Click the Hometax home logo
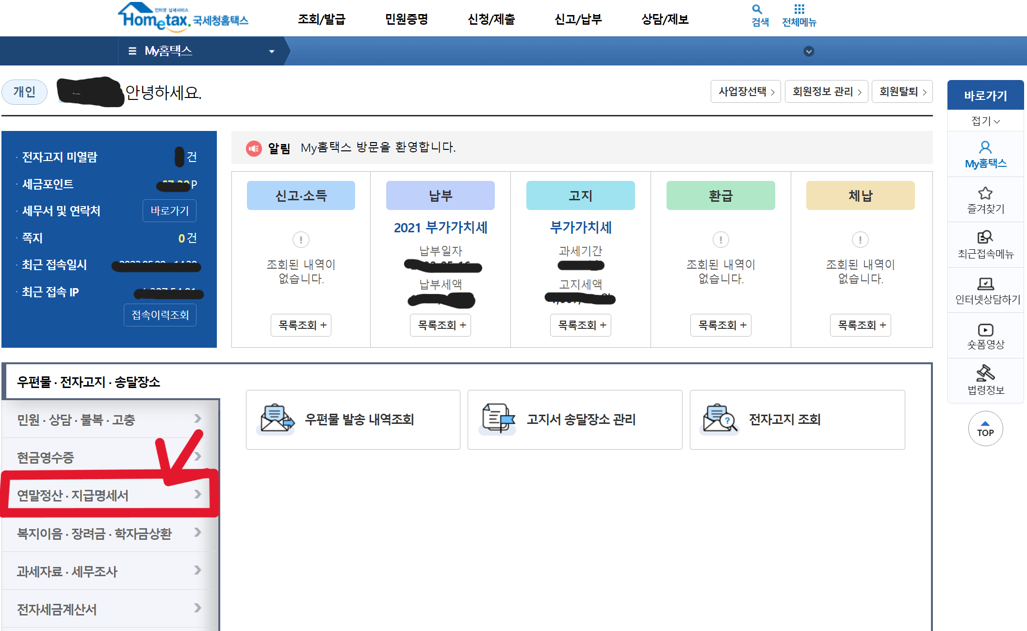Viewport: 1027px width, 631px height. click(x=155, y=16)
